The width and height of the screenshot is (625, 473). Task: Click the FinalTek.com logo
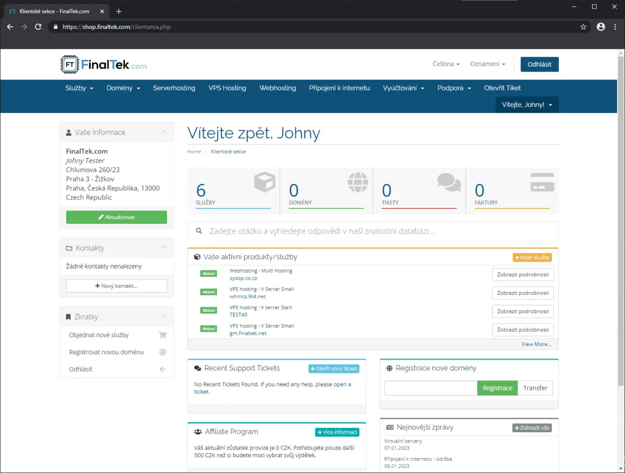pyautogui.click(x=104, y=65)
